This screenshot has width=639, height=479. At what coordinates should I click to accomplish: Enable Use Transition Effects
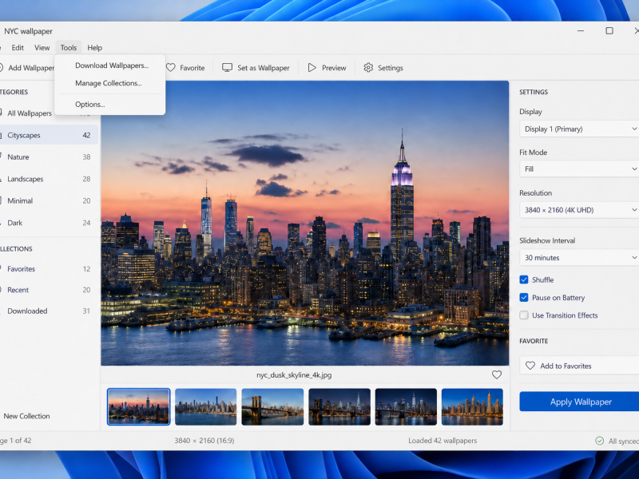524,315
